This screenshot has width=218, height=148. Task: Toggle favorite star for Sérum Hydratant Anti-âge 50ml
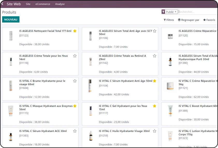(x=154, y=81)
